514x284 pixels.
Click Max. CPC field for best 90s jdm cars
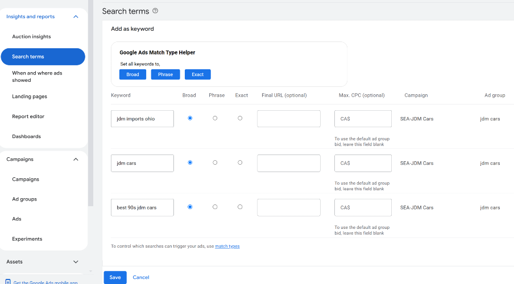(x=363, y=207)
